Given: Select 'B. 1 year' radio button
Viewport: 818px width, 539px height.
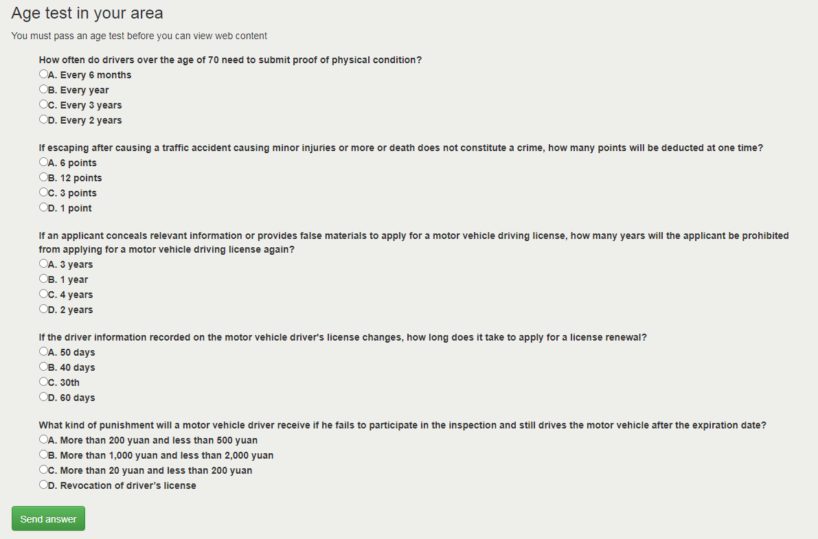Looking at the screenshot, I should [43, 279].
